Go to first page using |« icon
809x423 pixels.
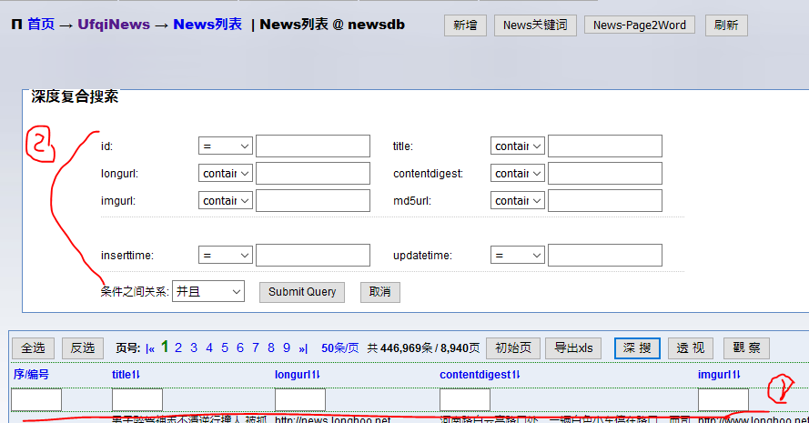(x=150, y=348)
